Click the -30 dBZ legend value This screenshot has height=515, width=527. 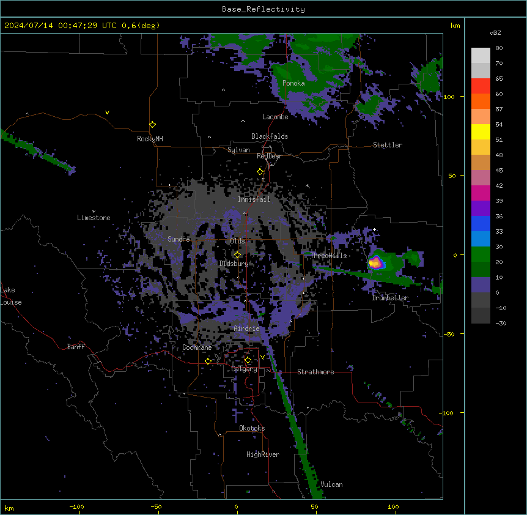501,323
